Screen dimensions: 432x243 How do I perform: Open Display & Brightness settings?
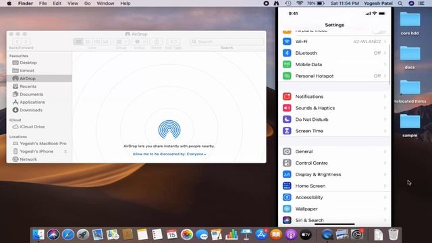pos(335,174)
